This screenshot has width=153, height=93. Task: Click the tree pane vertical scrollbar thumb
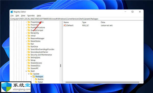(x=61, y=66)
